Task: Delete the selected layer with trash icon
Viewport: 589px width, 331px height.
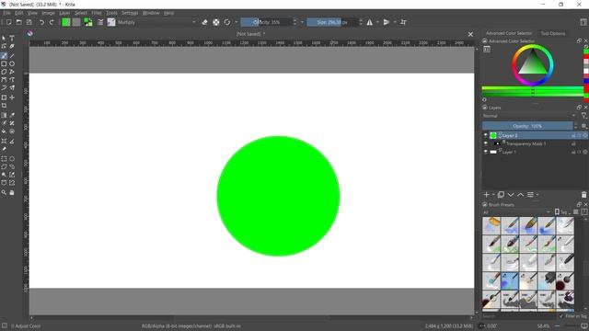Action: 583,194
